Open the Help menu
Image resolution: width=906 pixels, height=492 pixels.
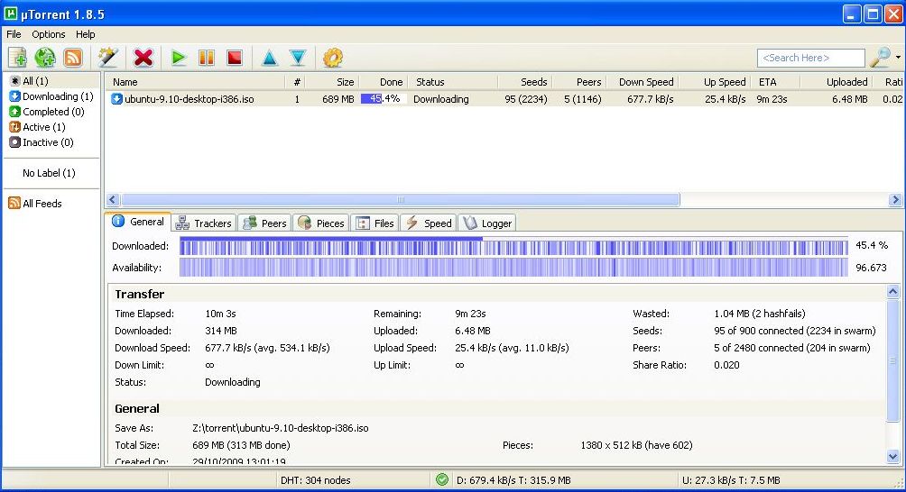pos(86,34)
